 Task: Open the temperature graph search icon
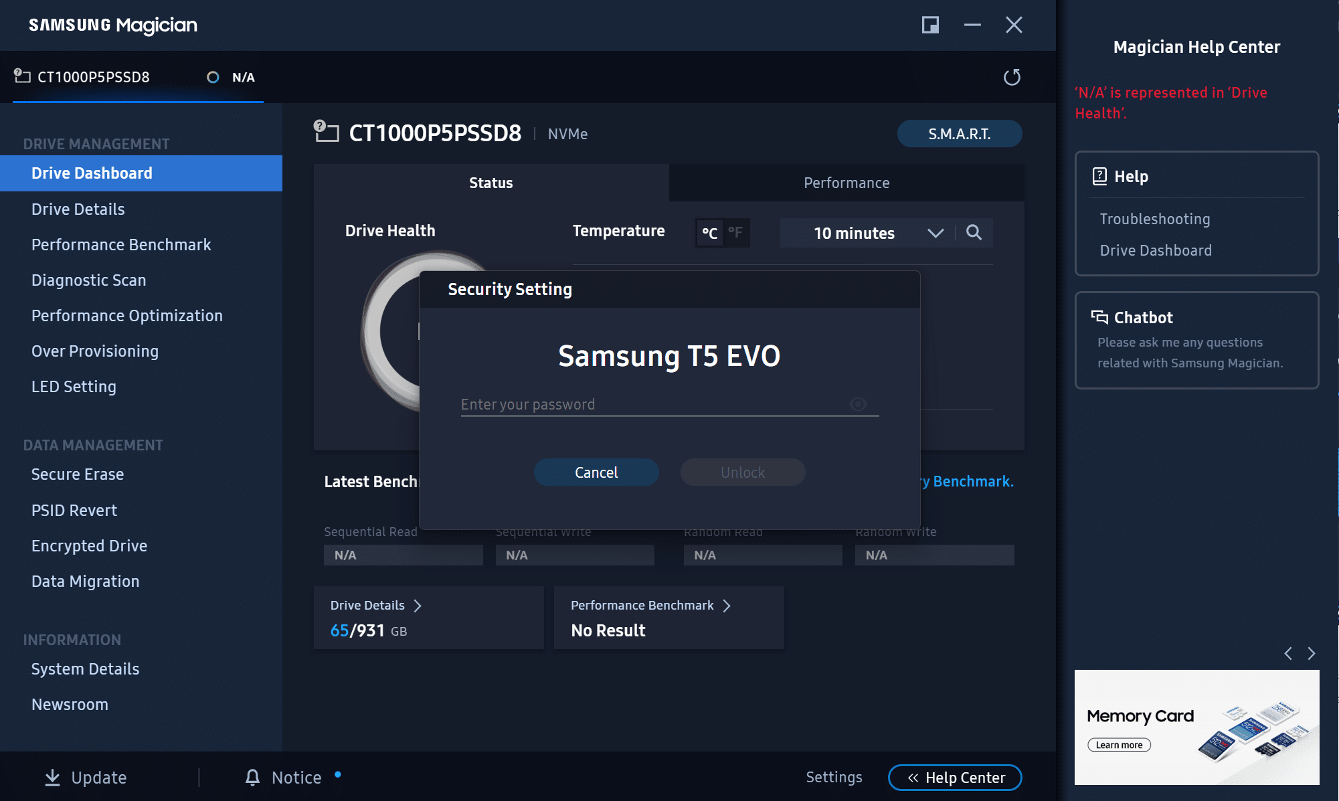click(974, 232)
